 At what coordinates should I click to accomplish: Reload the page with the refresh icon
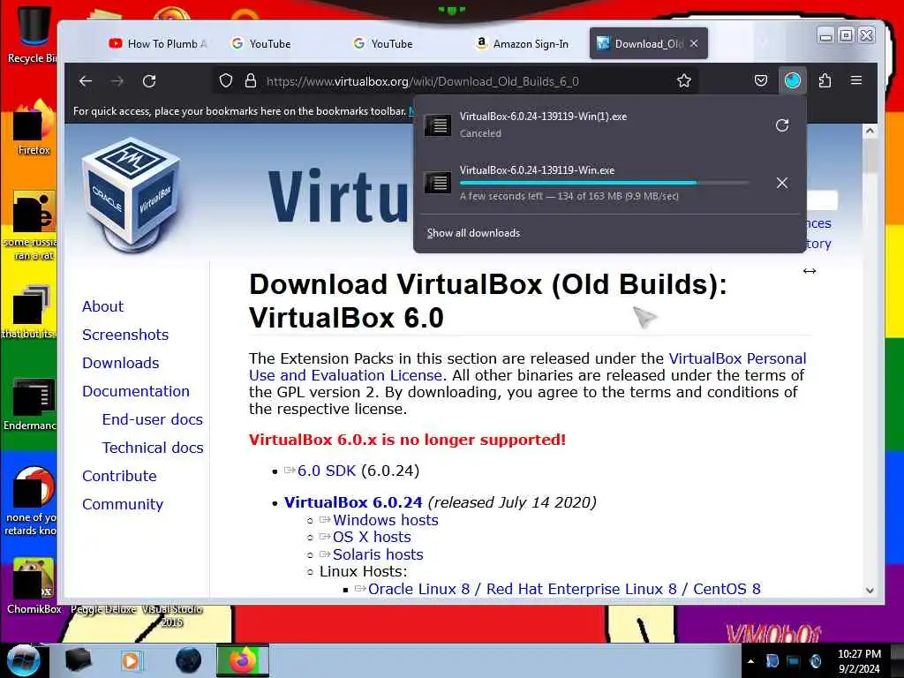coord(149,81)
